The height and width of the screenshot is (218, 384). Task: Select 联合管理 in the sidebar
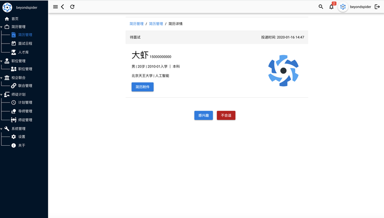coord(25,86)
